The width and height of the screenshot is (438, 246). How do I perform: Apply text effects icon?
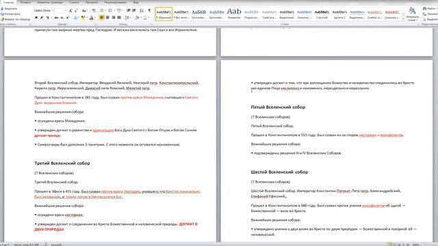coord(75,18)
